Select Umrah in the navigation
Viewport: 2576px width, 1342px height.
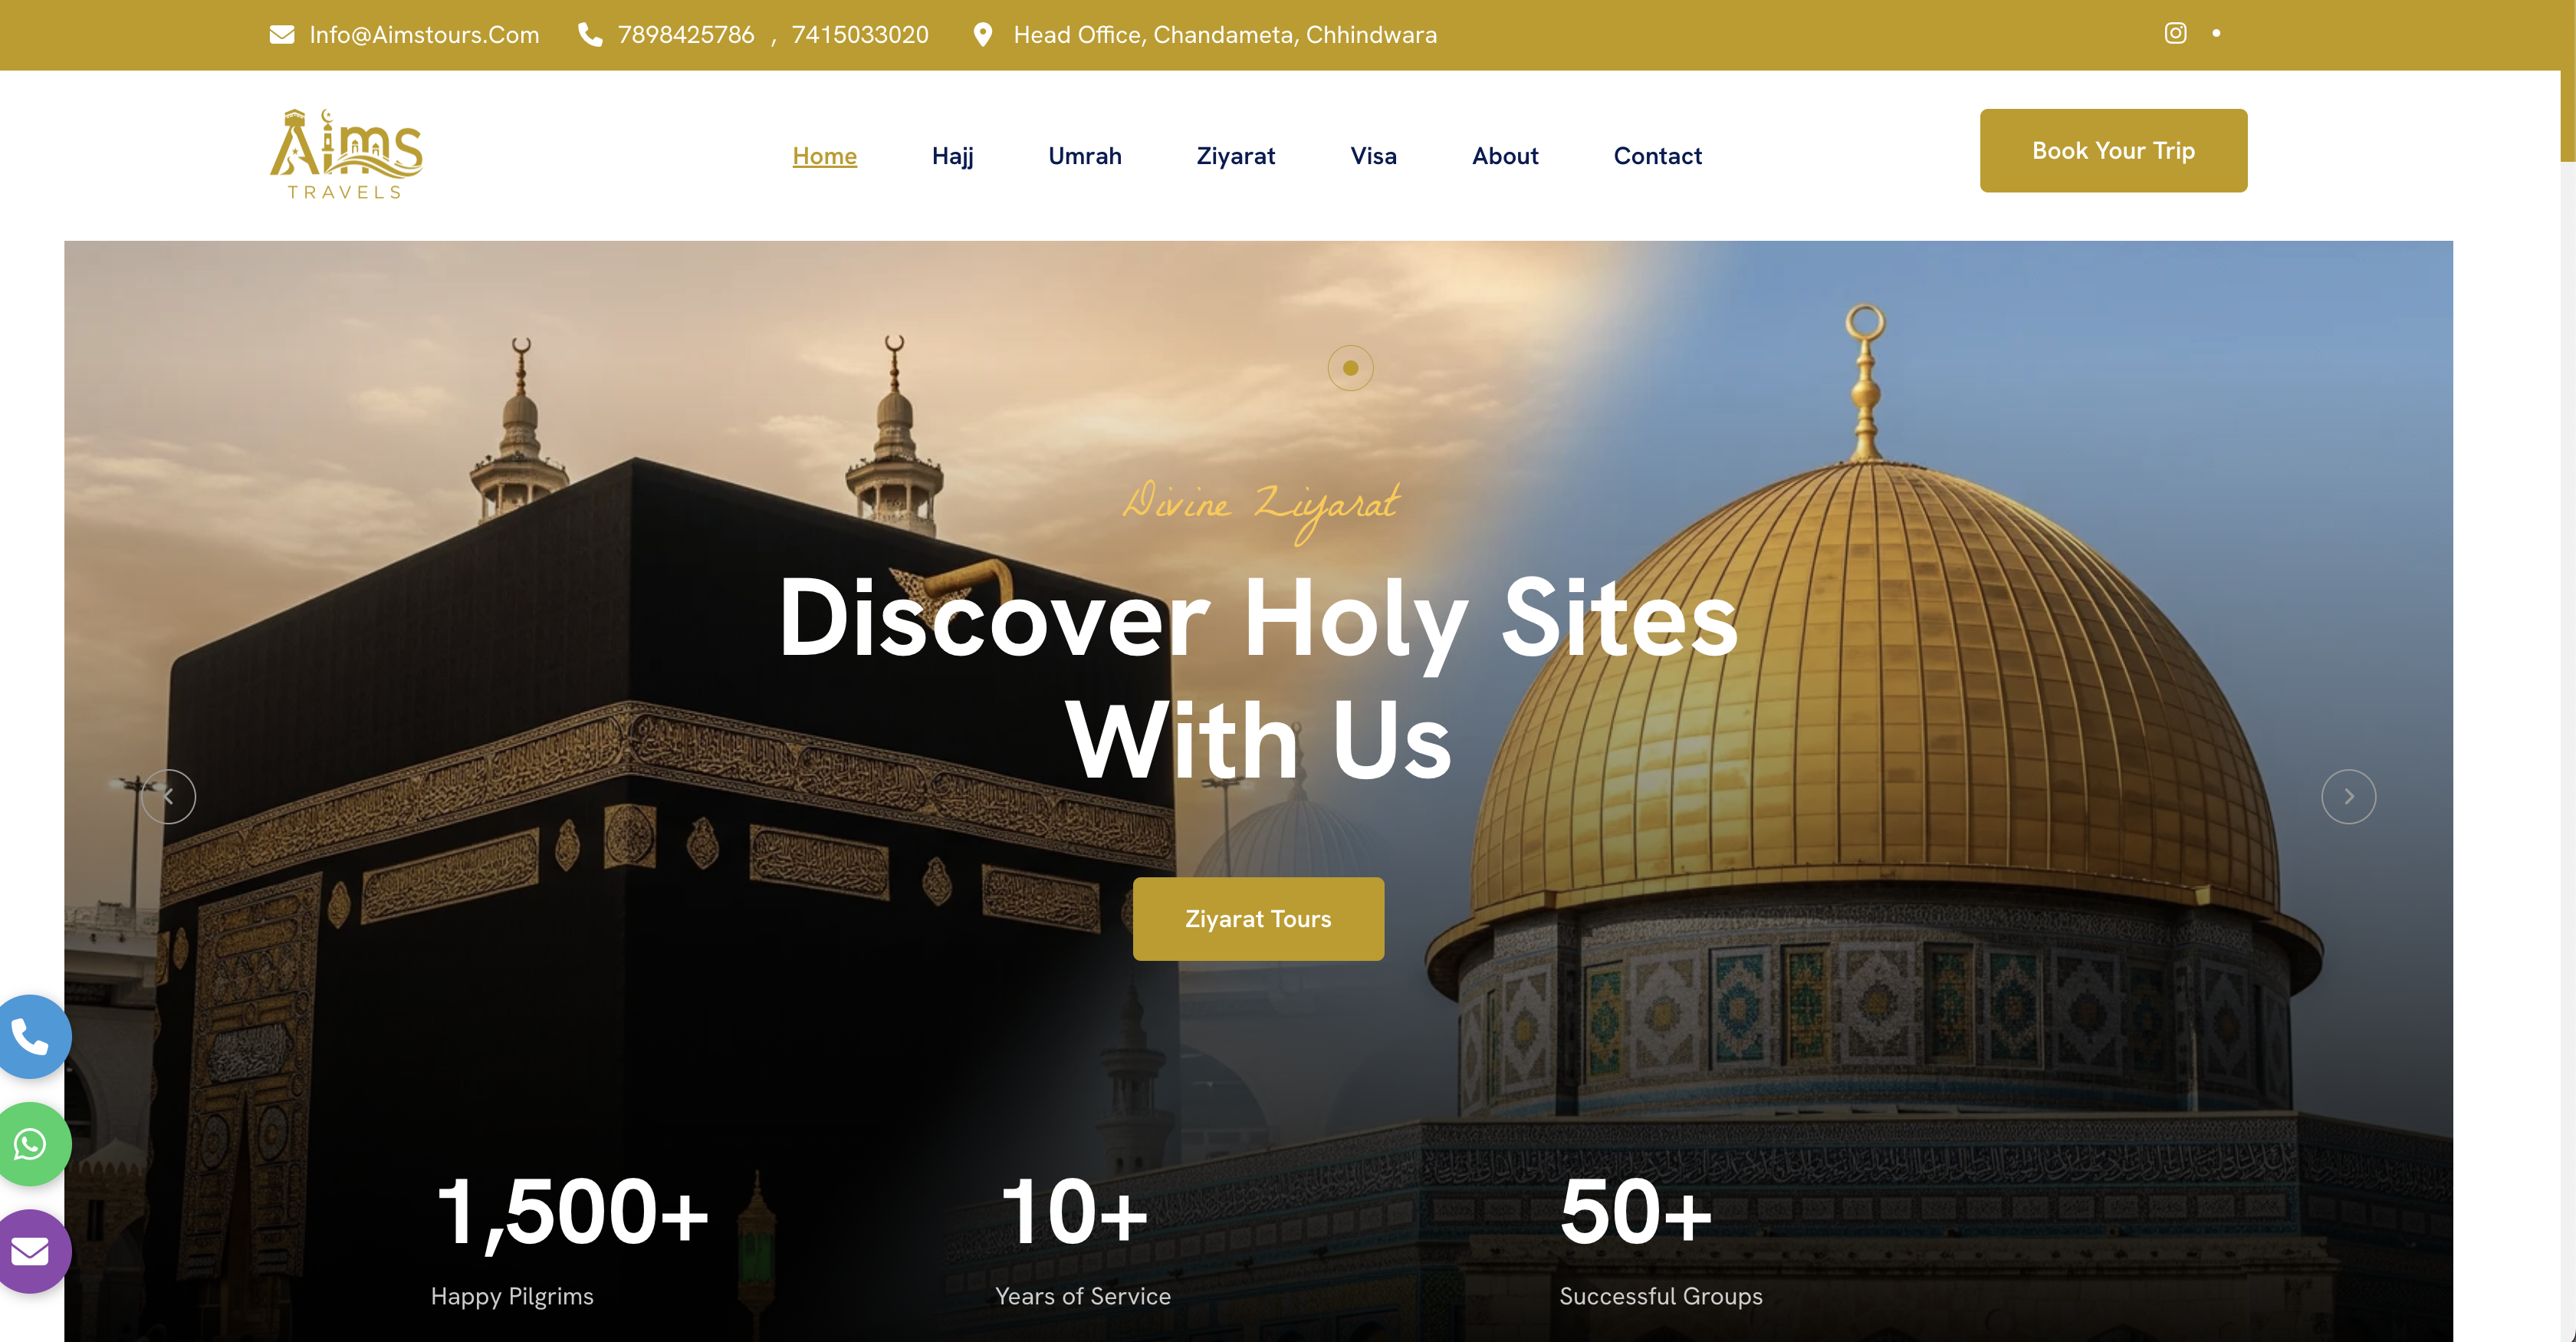click(x=1084, y=156)
